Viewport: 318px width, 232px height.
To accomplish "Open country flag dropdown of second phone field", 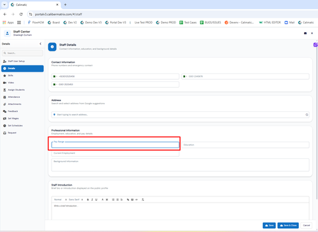I will tap(185, 76).
